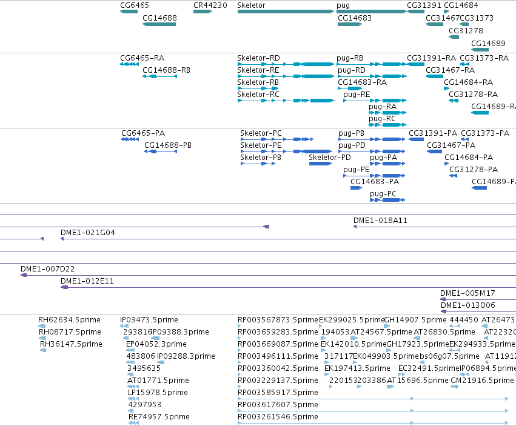This screenshot has width=516, height=426.
Task: Select the RP003567873.5prime EST label
Action: point(278,320)
